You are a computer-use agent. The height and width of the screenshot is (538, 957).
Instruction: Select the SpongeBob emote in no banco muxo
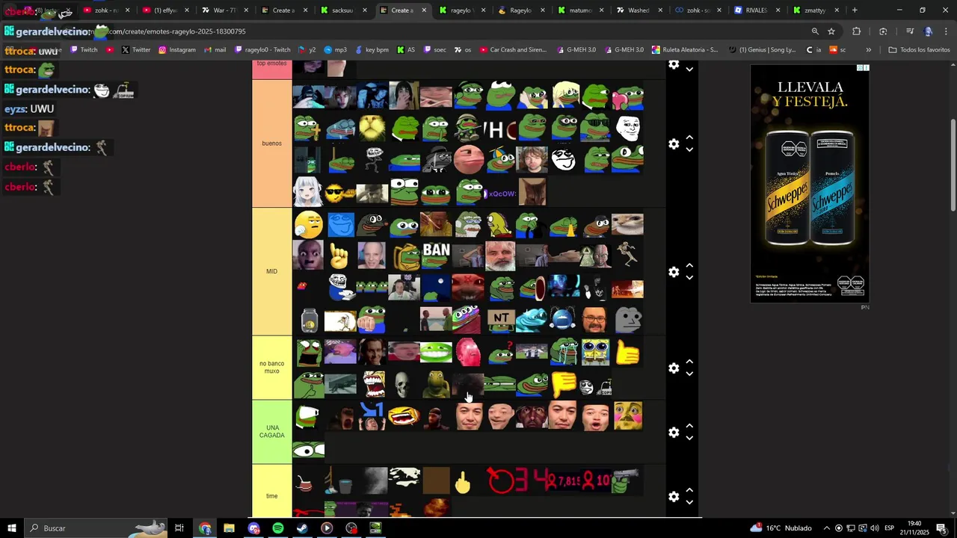(x=596, y=352)
